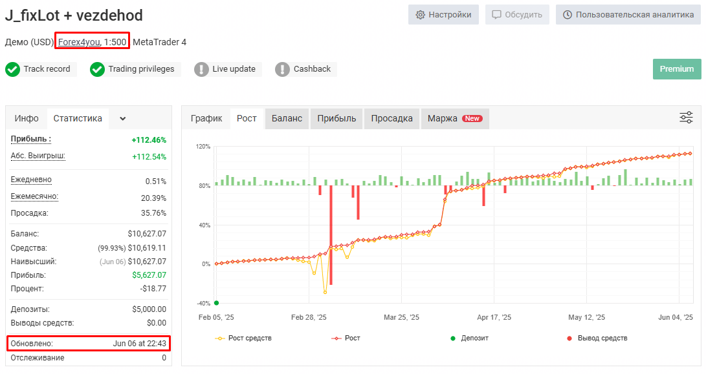Click the -$18.77 Процент value
706x374 pixels.
[x=153, y=288]
